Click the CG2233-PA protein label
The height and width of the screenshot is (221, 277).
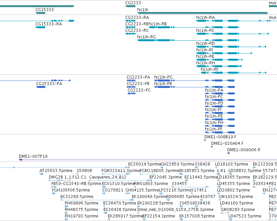tap(138, 77)
